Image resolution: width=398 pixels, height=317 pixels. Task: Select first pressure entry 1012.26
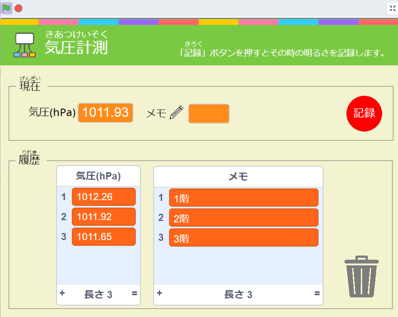pos(104,197)
